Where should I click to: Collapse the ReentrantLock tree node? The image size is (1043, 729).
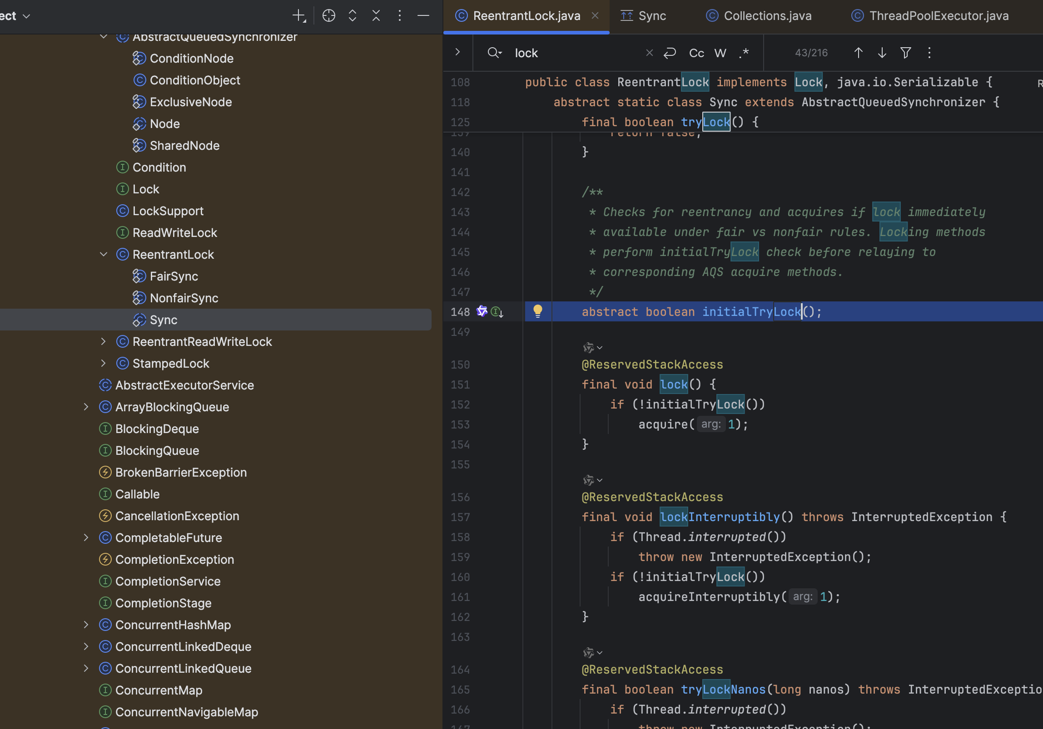pos(104,254)
